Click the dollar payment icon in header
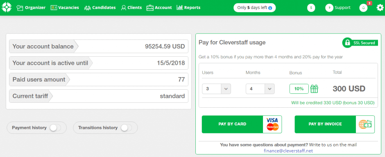385x157 pixels. 311,8
